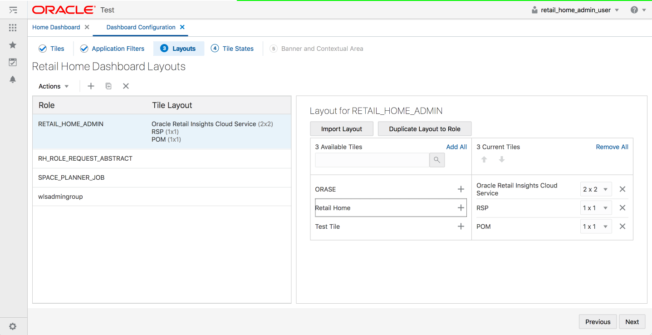Screen dimensions: 652x335
Task: Toggle the navigation menu collapse icon
Action: click(x=13, y=10)
